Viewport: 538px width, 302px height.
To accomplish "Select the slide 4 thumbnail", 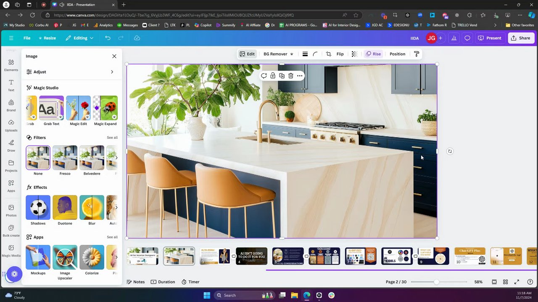I will tap(251, 256).
